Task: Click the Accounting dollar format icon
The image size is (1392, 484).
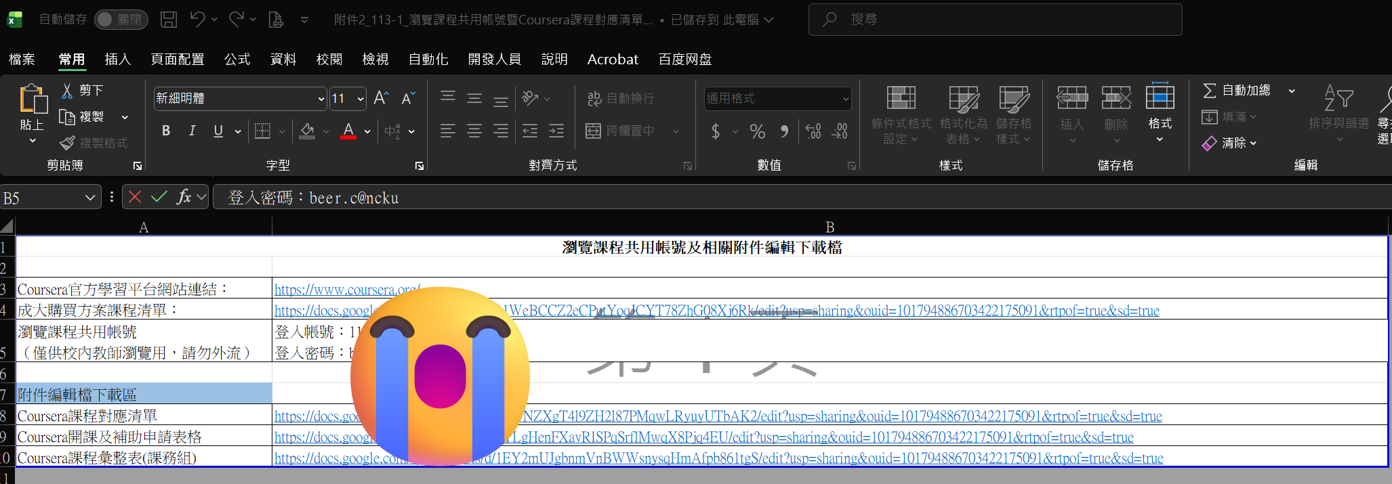Action: pos(716,131)
